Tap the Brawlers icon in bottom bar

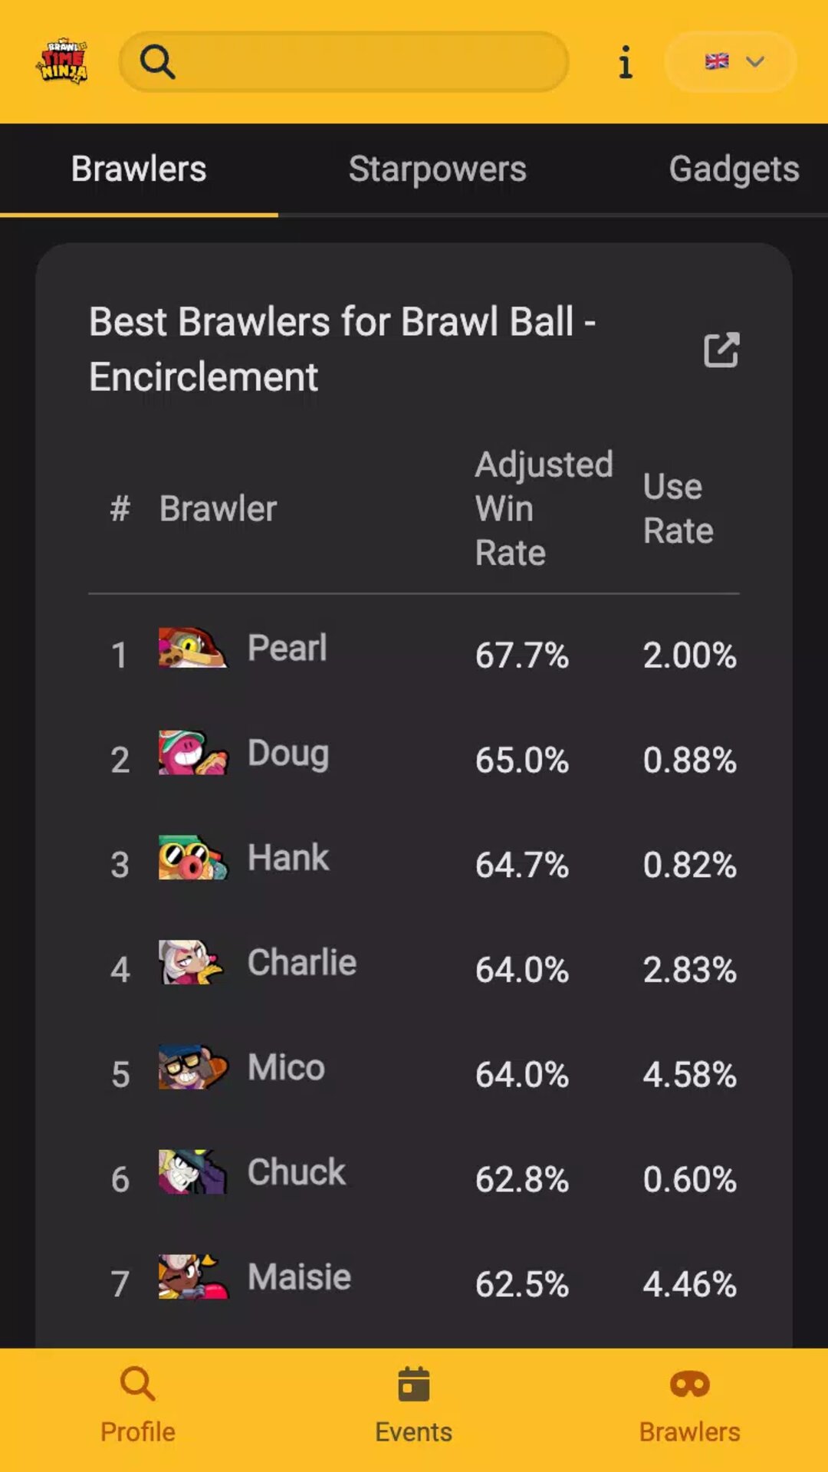[x=690, y=1385]
